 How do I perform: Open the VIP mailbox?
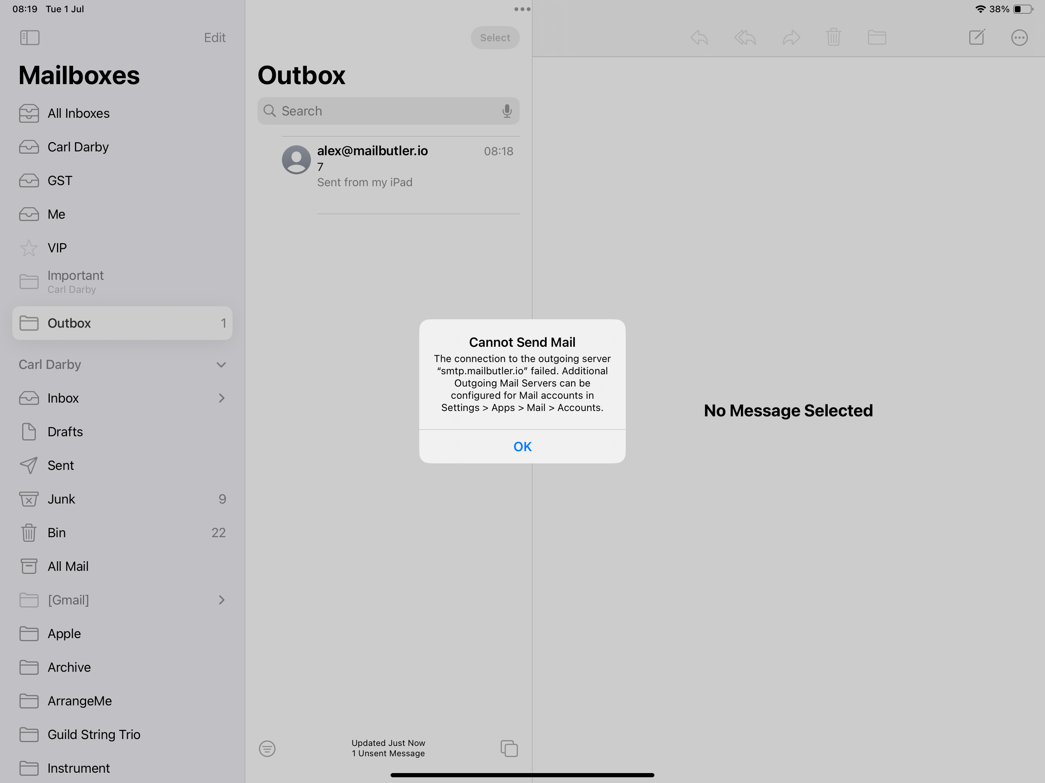coord(122,248)
